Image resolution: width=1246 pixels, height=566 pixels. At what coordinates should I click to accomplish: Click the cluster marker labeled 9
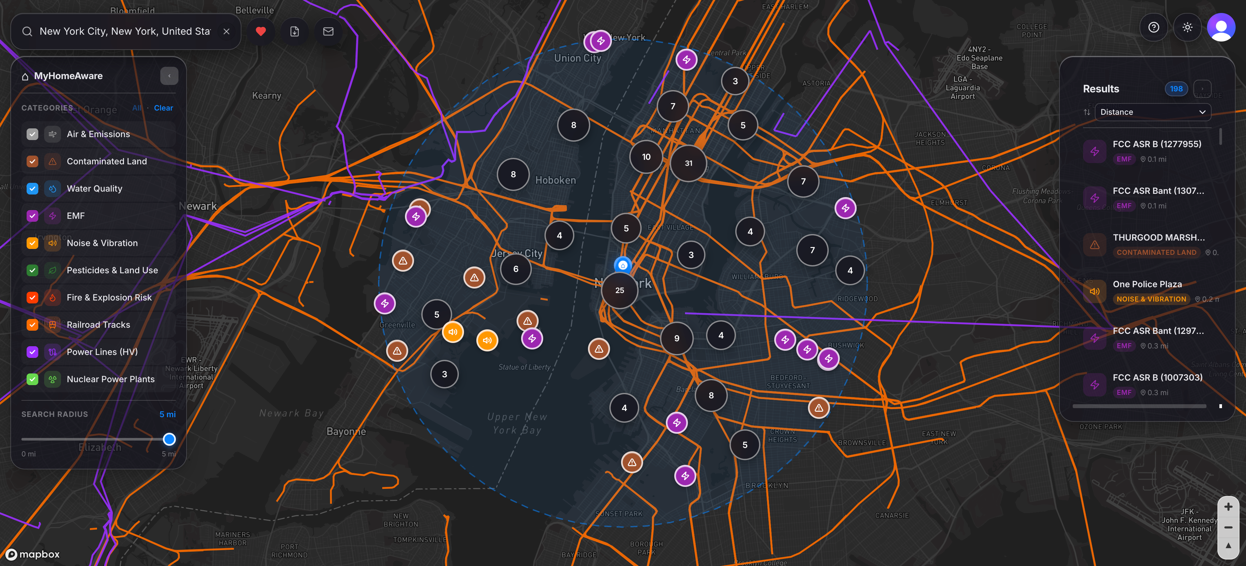[677, 338]
